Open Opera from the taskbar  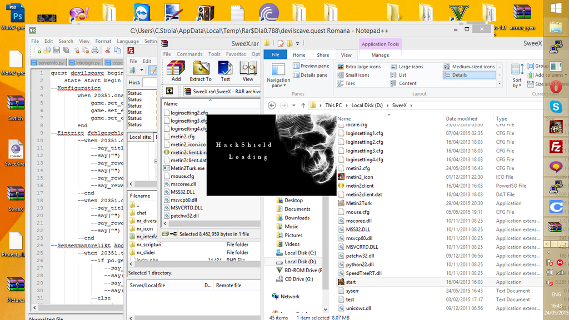(x=556, y=87)
